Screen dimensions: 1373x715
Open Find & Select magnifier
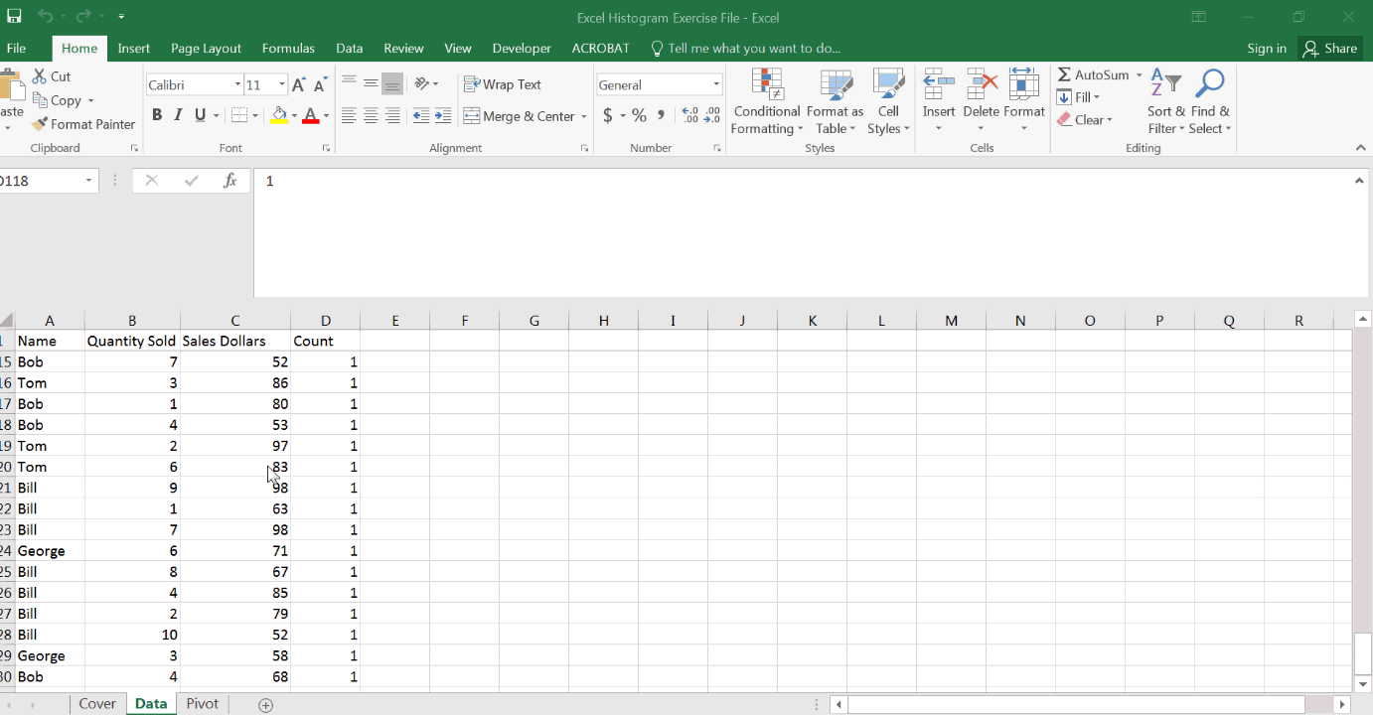click(1209, 84)
